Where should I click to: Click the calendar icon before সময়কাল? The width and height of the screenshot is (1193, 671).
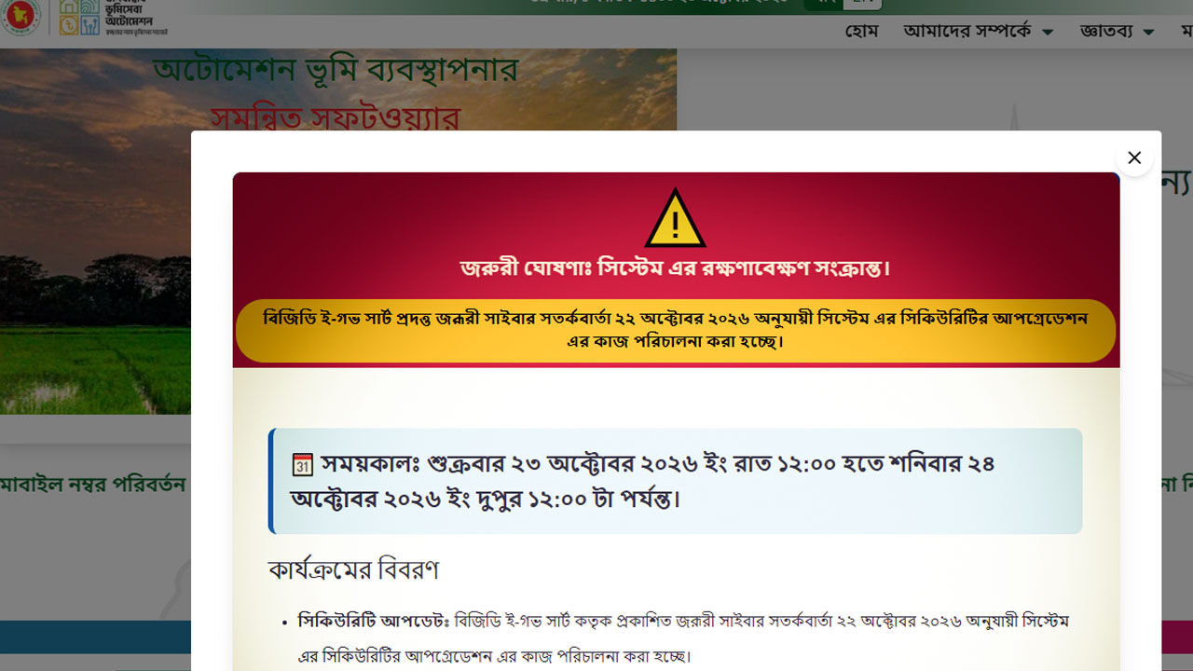pos(303,464)
